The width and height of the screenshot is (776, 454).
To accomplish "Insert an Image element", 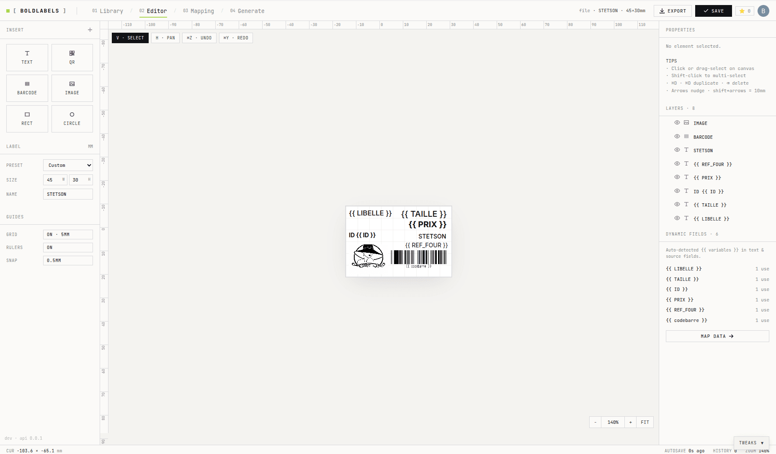I will click(72, 88).
